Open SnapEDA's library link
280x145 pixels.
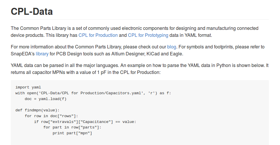click(42, 54)
